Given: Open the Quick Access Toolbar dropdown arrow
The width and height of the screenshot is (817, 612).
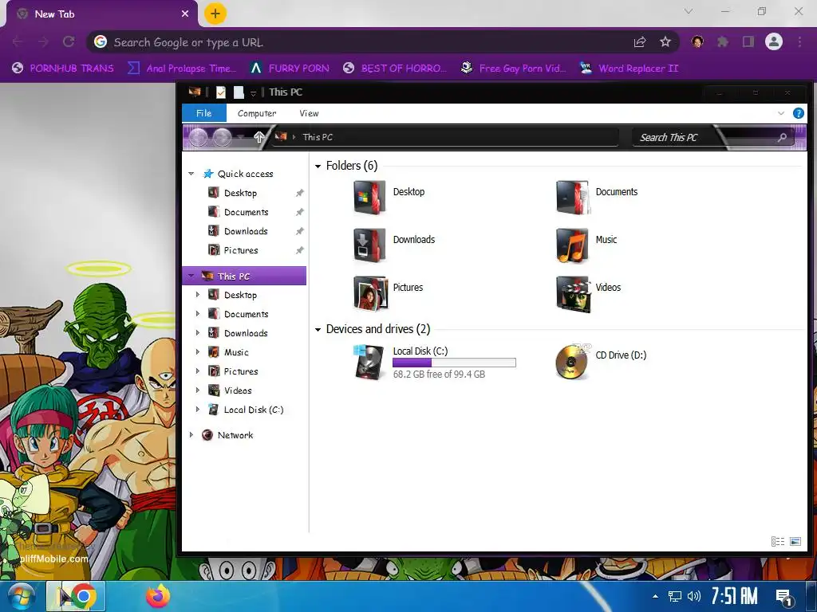Looking at the screenshot, I should (253, 92).
